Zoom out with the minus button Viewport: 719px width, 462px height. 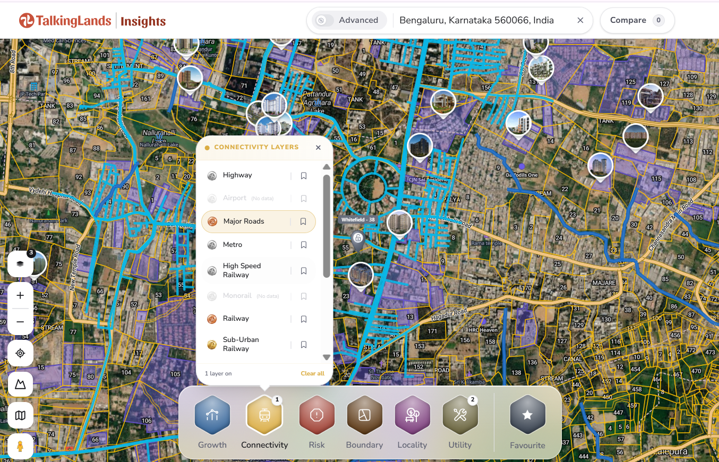click(20, 322)
